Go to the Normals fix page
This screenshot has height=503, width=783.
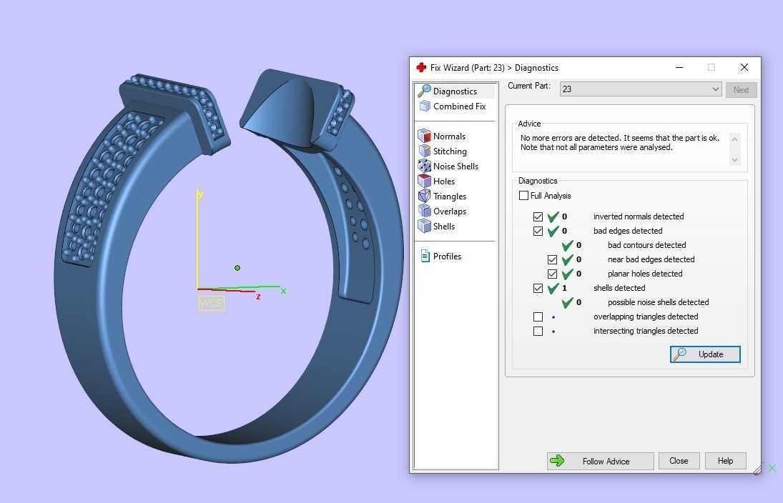449,136
